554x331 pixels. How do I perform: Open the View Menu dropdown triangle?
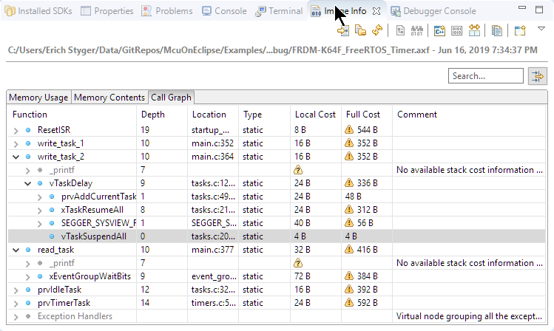(x=541, y=29)
